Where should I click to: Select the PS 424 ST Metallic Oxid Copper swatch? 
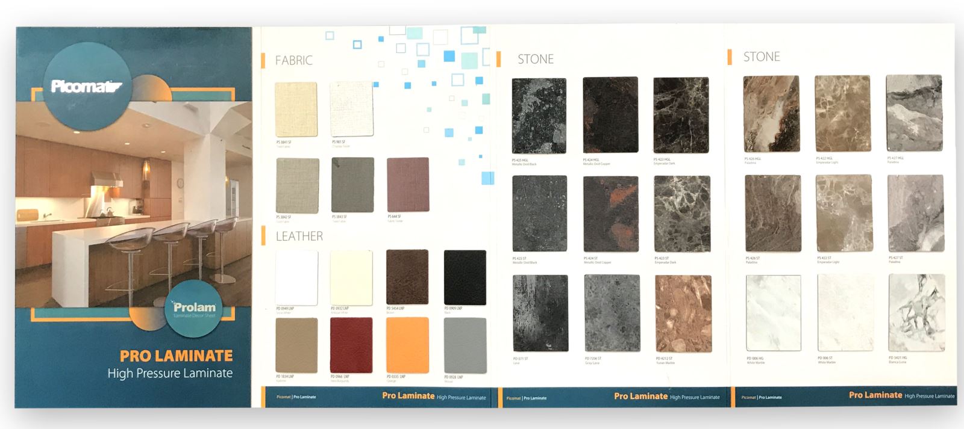point(611,214)
